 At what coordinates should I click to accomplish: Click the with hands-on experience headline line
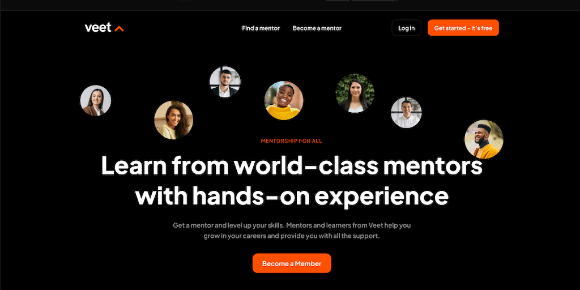[292, 195]
